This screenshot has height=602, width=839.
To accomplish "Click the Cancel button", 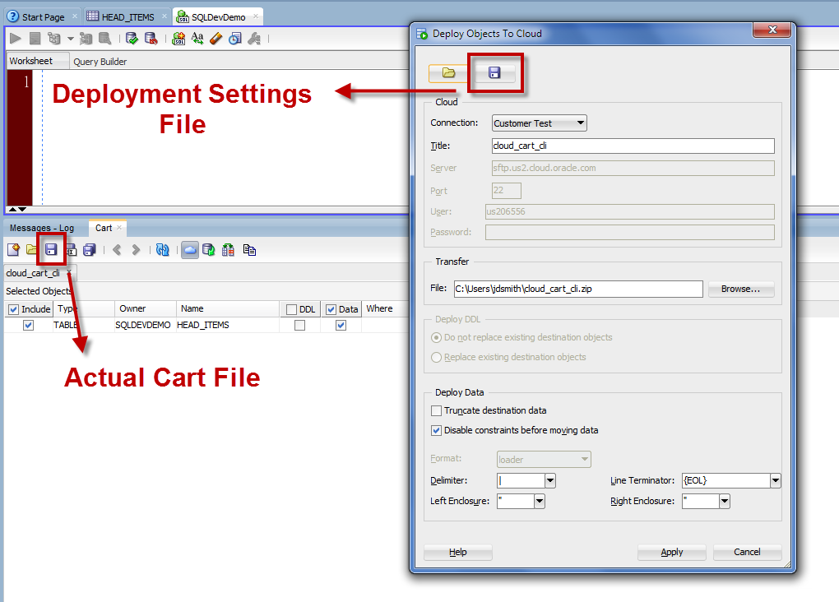I will coord(747,552).
